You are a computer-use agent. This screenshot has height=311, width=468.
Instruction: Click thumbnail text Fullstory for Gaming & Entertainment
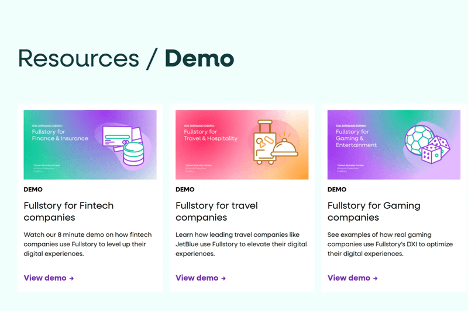click(x=356, y=138)
